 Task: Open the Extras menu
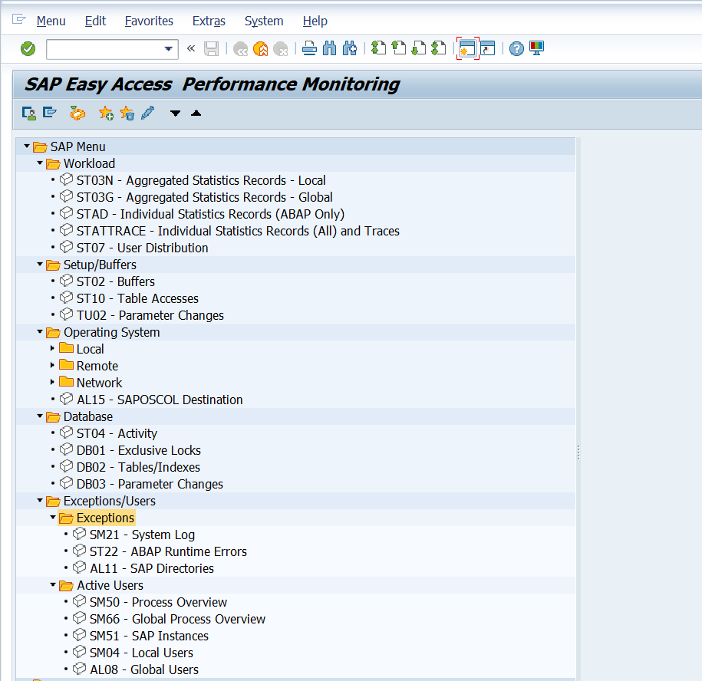(x=209, y=21)
